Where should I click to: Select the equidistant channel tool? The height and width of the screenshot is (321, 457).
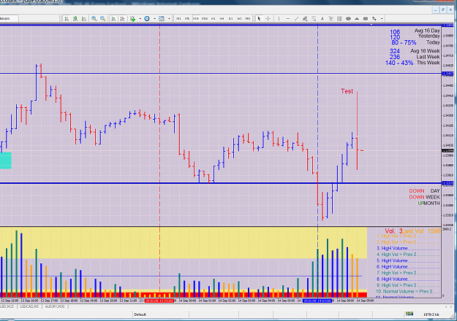pos(305,19)
